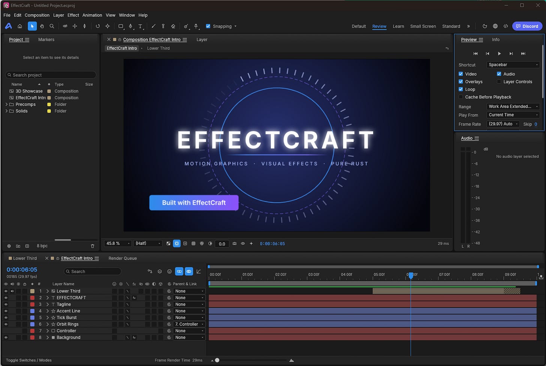This screenshot has width=546, height=366.
Task: Select the Puppet Pin tool
Action: coord(196,26)
